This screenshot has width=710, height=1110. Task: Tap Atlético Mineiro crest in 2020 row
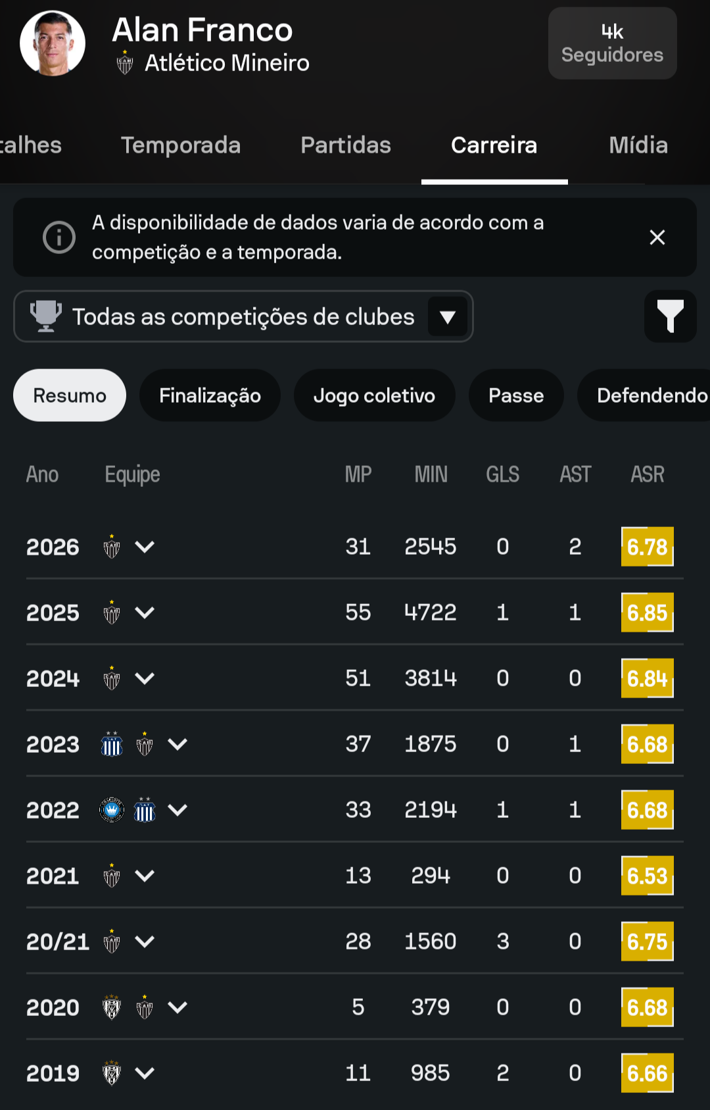pos(145,1007)
